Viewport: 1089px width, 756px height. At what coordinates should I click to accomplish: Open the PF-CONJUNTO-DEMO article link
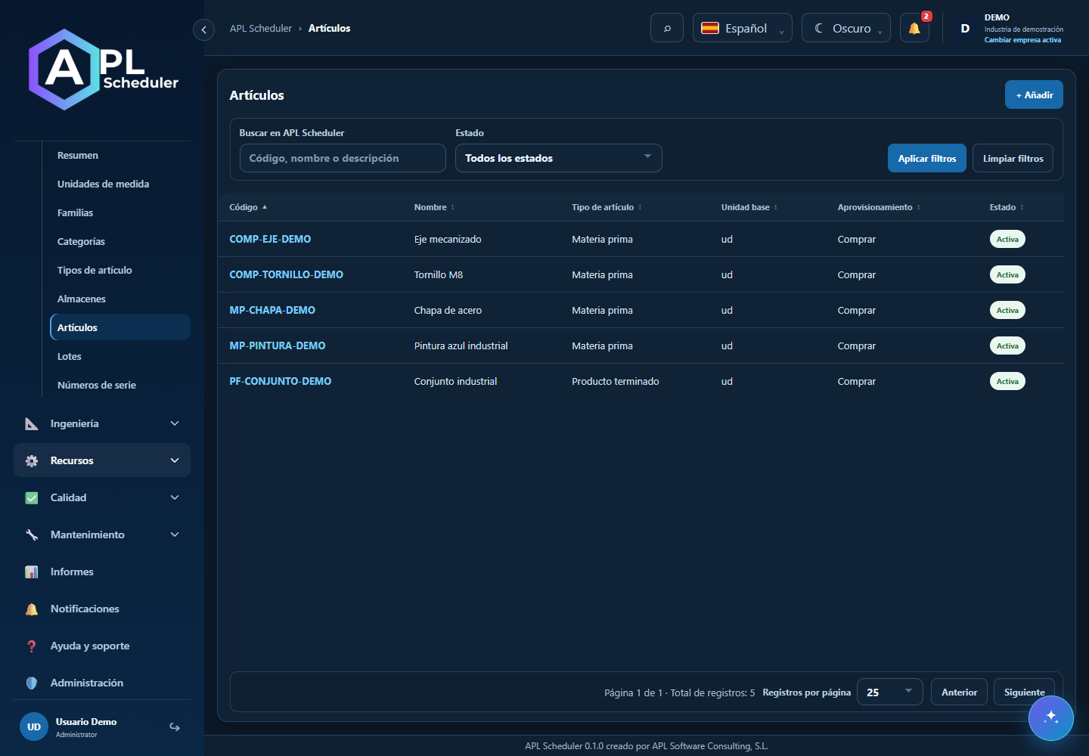pyautogui.click(x=281, y=381)
